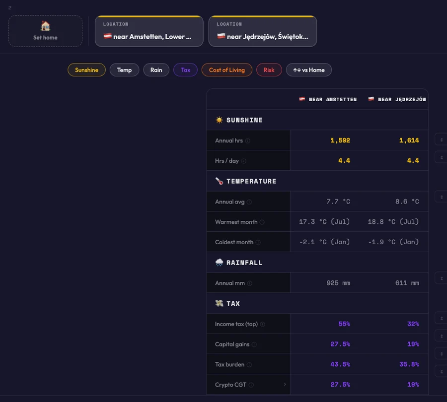Sort by Income tax (top) arrow
447x402 pixels.
click(442, 318)
